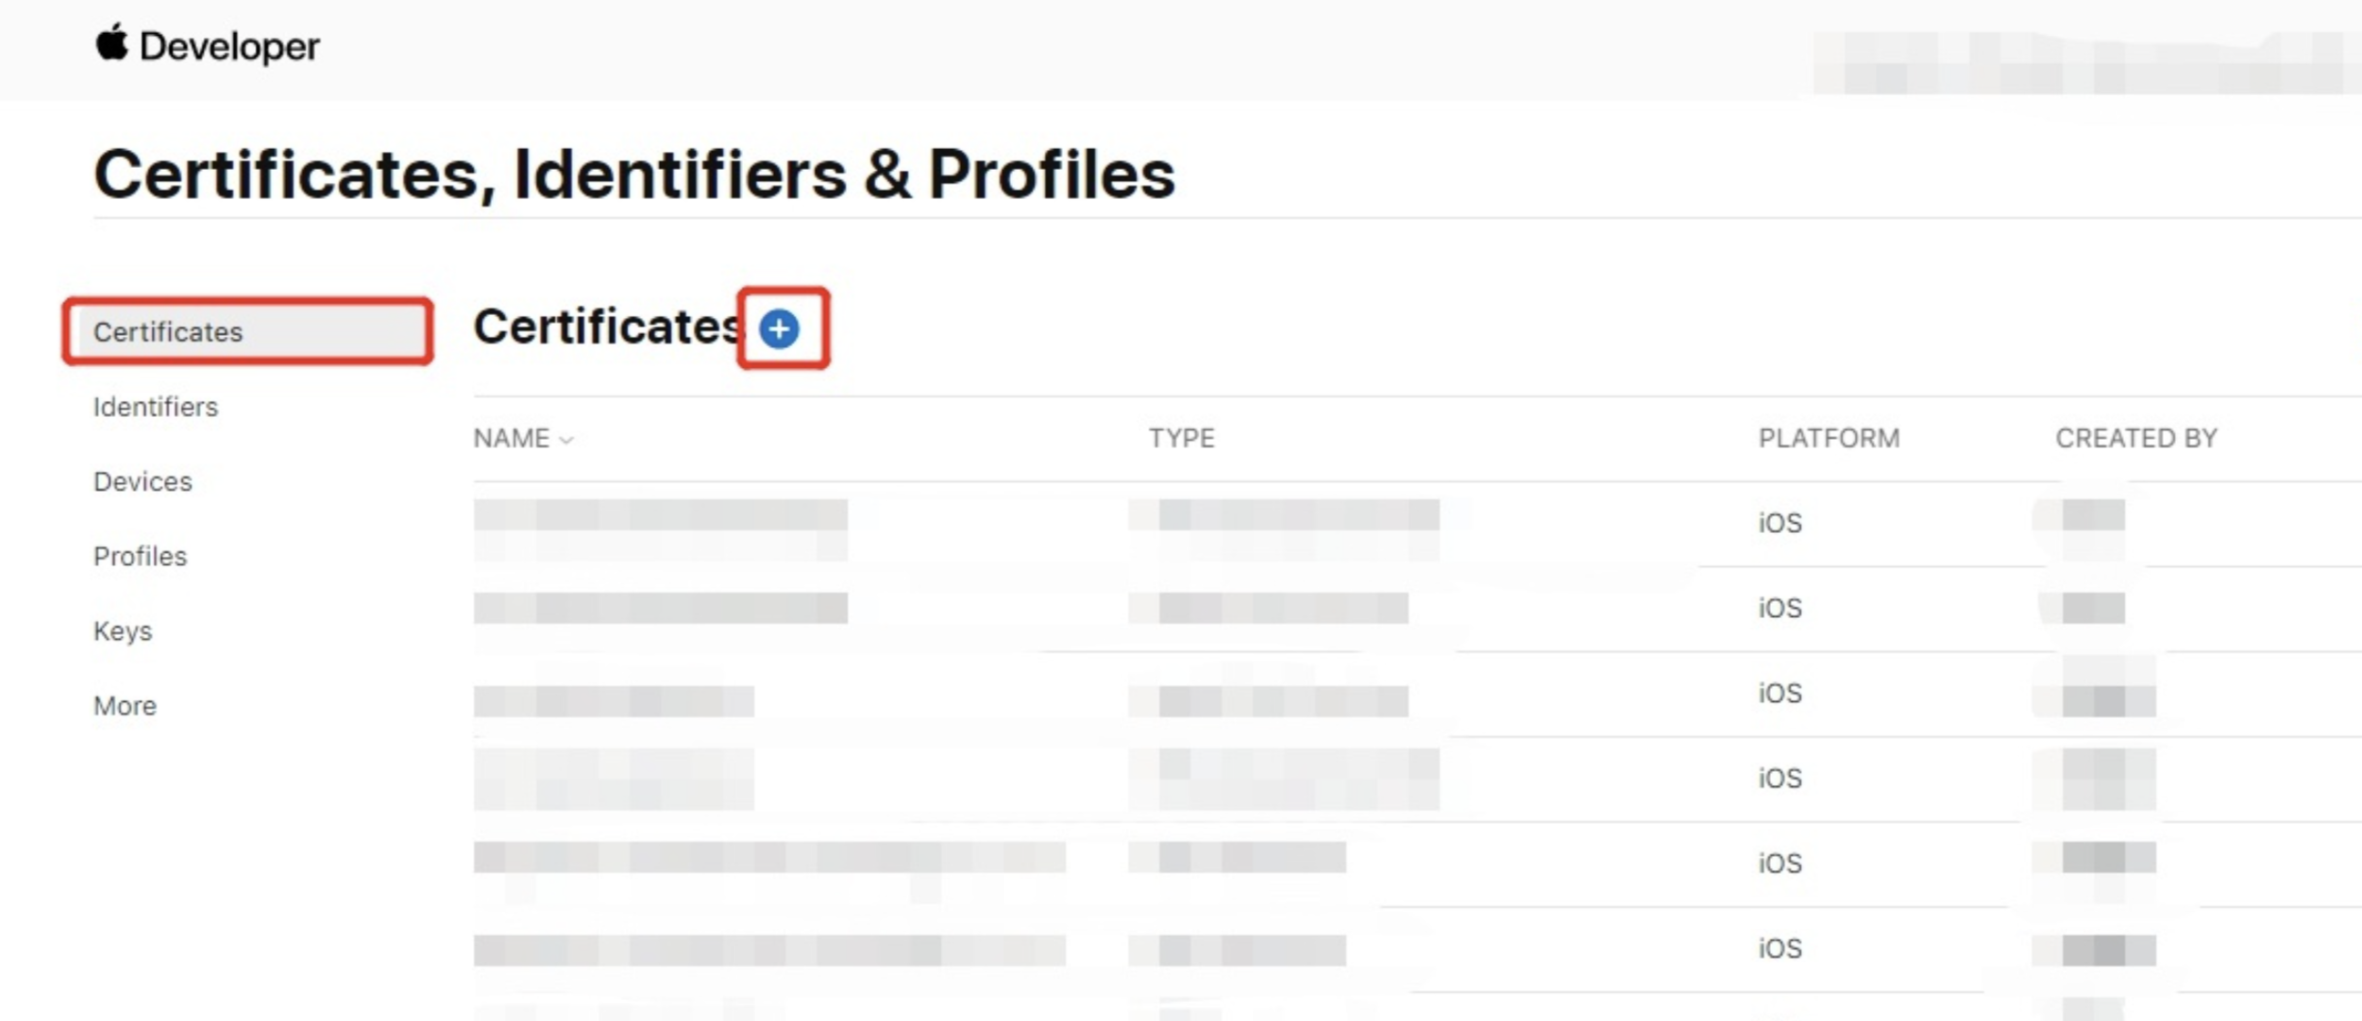Sort by the NAME column chevron
2362x1021 pixels.
click(x=566, y=440)
